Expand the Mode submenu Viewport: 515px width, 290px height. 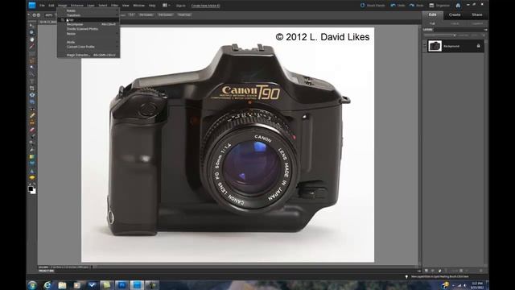coord(89,42)
